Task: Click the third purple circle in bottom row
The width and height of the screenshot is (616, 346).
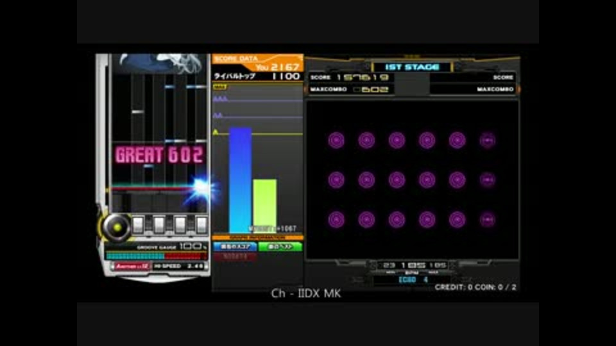Action: click(x=397, y=220)
